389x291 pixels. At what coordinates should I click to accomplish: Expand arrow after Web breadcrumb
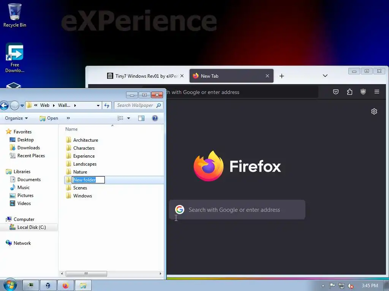tap(54, 106)
